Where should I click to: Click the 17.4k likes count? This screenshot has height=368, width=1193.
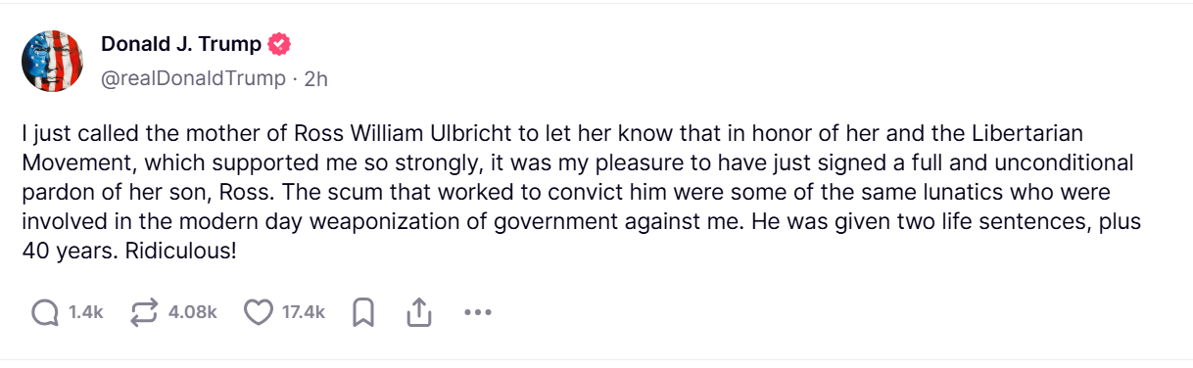tap(303, 312)
